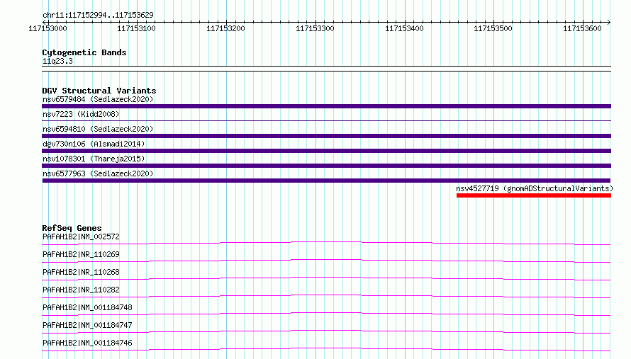
Task: Click ruler position label 117153500
Action: point(493,28)
